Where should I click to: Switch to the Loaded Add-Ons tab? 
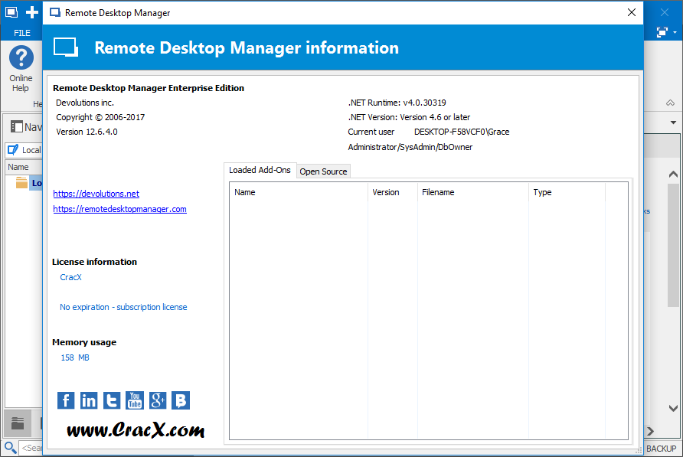[x=260, y=171]
